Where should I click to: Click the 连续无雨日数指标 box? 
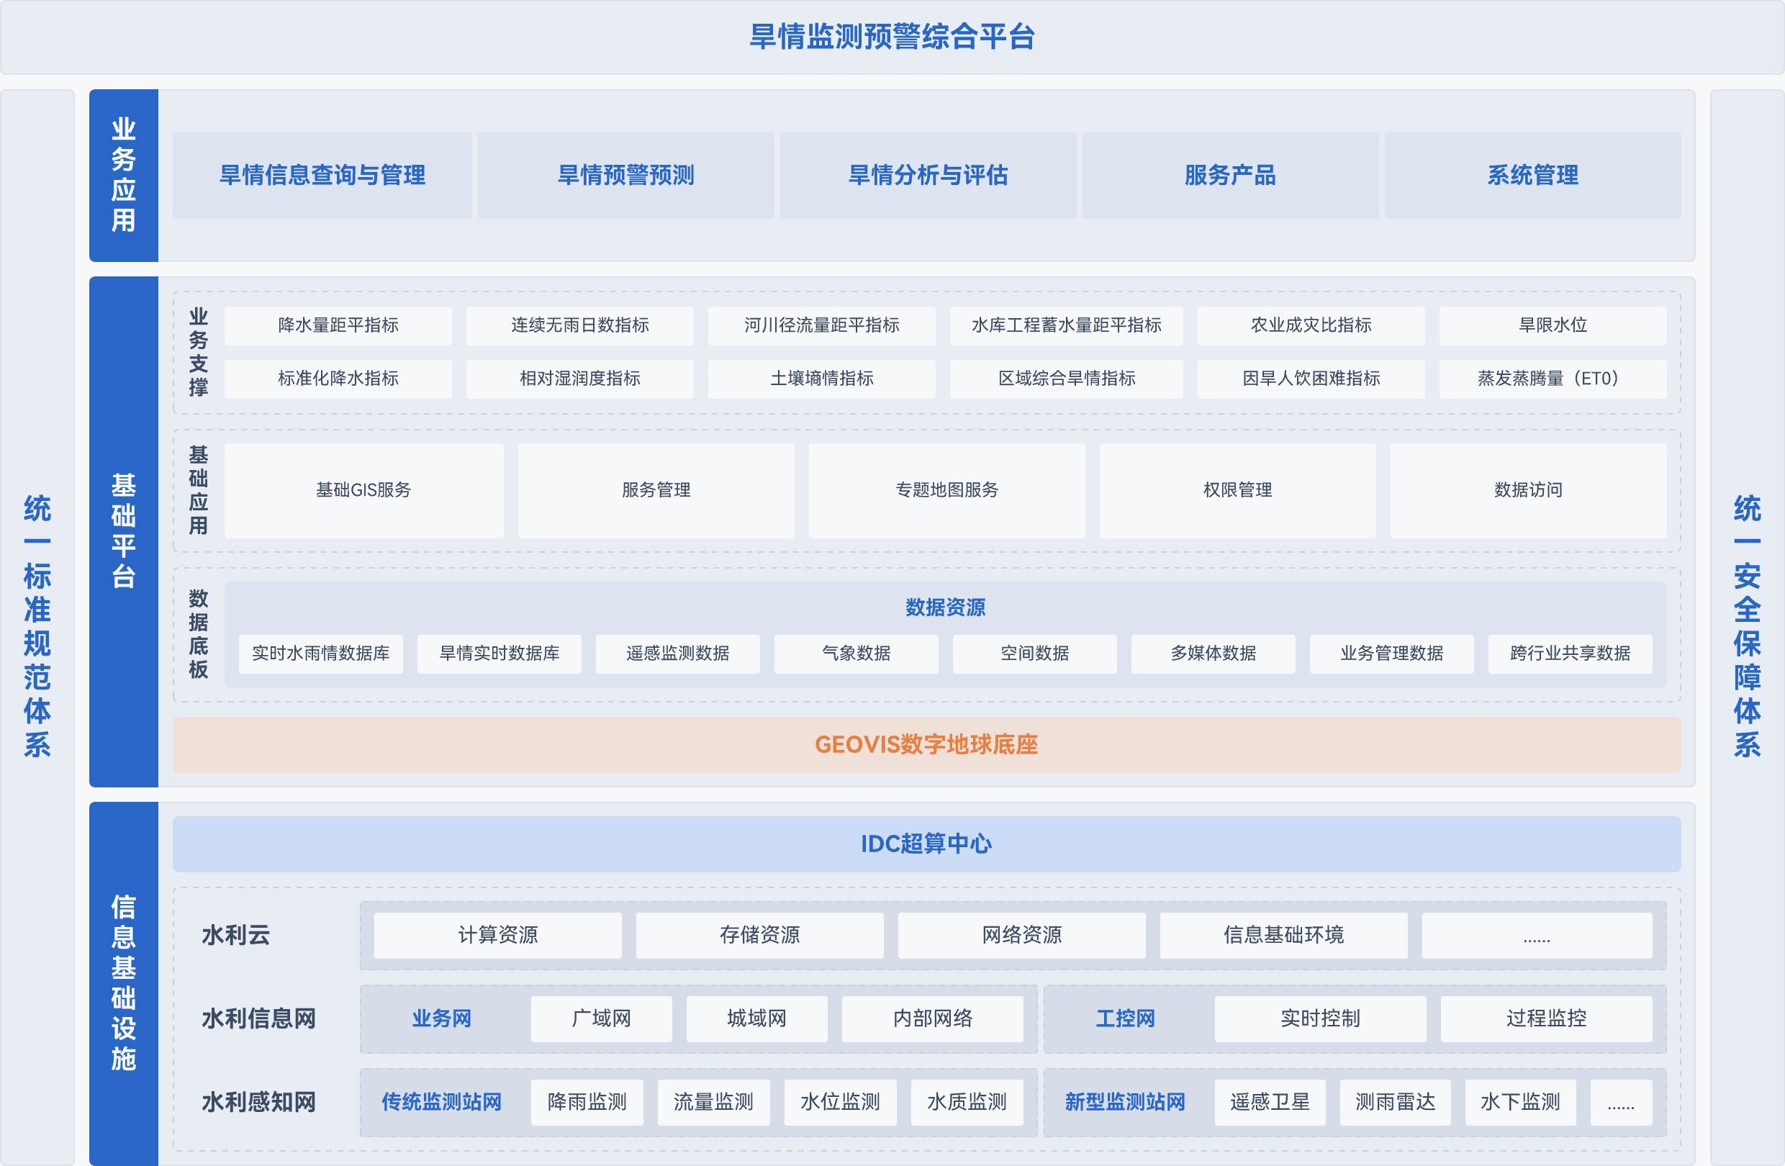click(x=579, y=325)
